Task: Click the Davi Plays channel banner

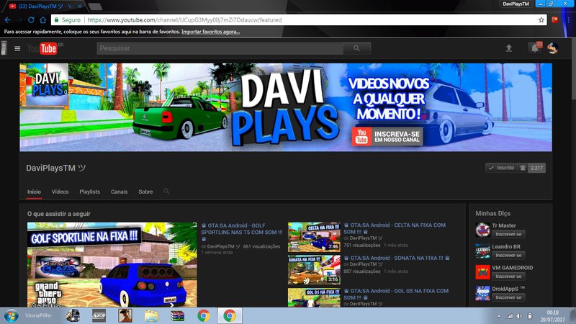Action: coord(286,107)
